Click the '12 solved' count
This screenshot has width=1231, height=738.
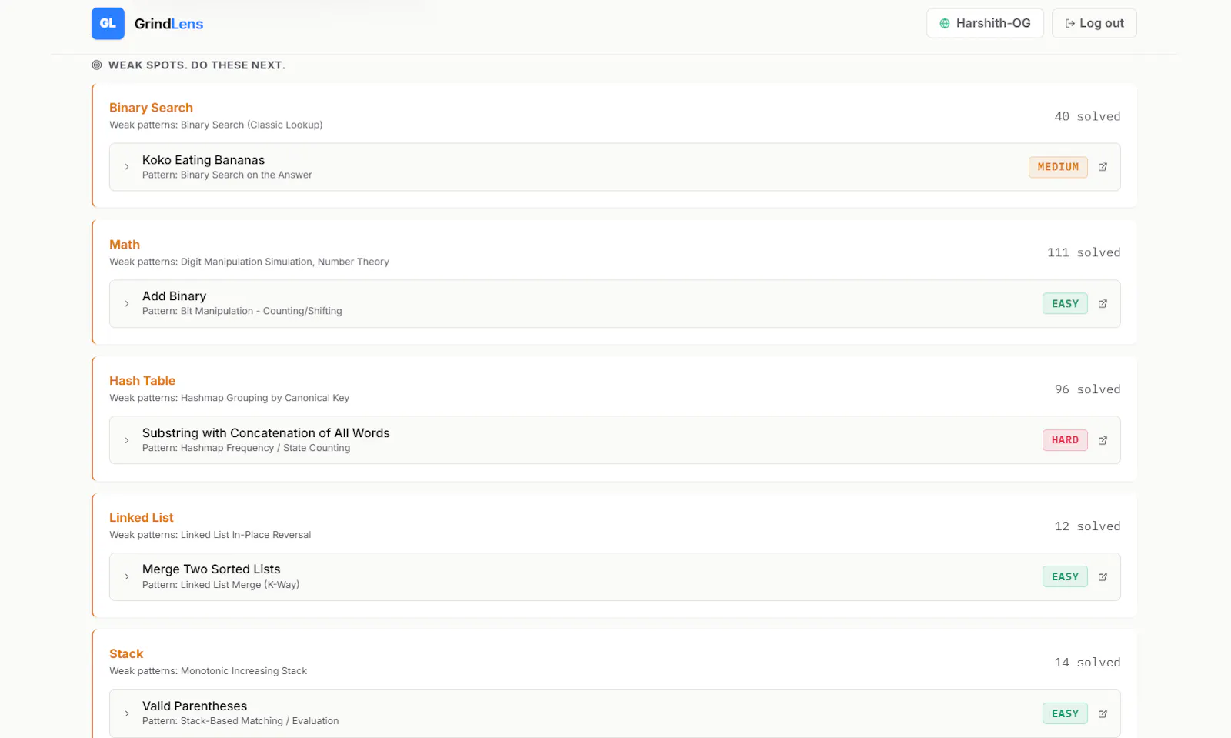(x=1087, y=526)
